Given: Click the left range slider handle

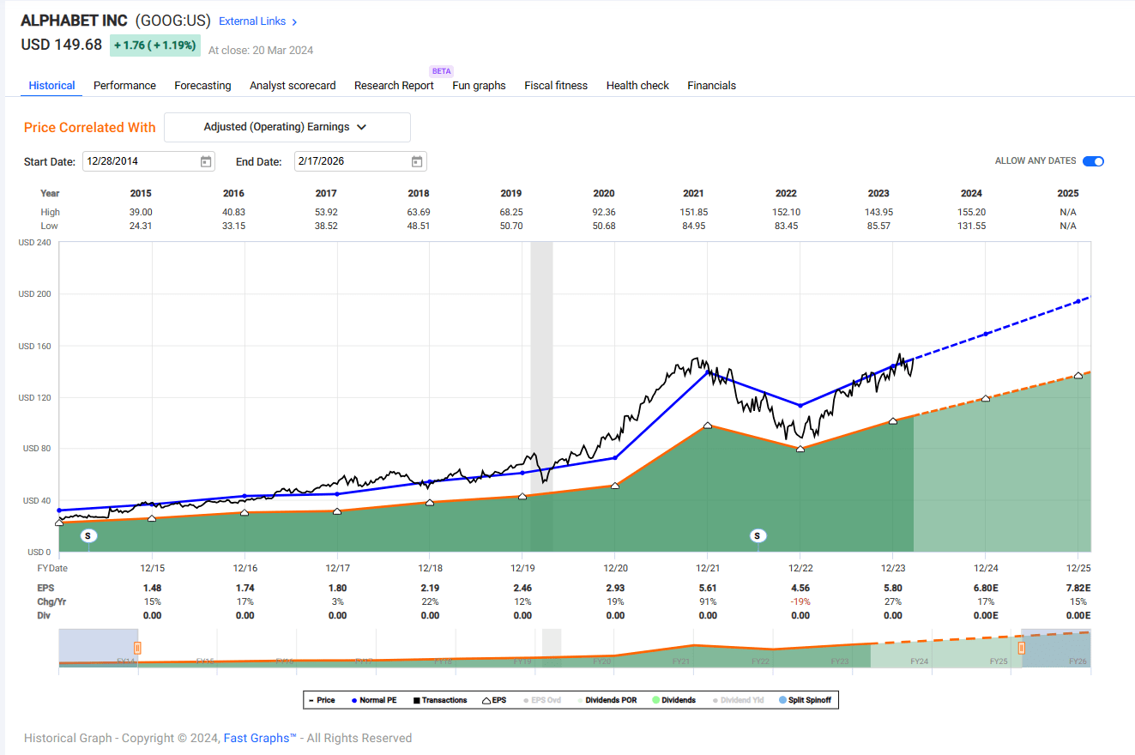Looking at the screenshot, I should tap(137, 648).
